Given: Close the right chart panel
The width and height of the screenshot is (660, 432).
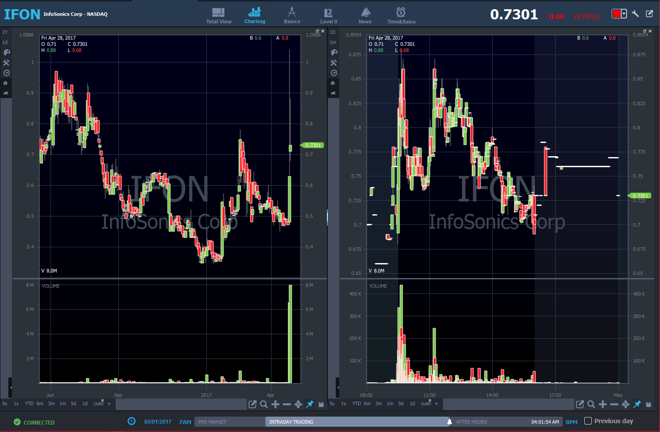Looking at the screenshot, I should click(650, 31).
